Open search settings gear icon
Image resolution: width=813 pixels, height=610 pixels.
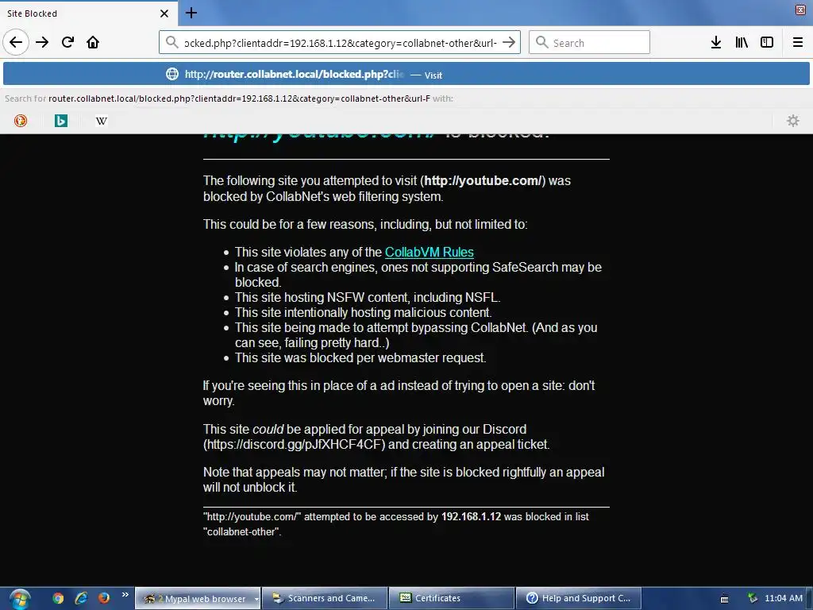coord(793,121)
